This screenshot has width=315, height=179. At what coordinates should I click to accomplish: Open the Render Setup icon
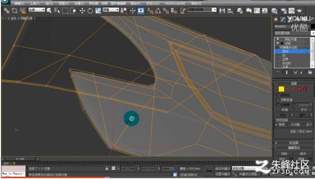click(284, 11)
